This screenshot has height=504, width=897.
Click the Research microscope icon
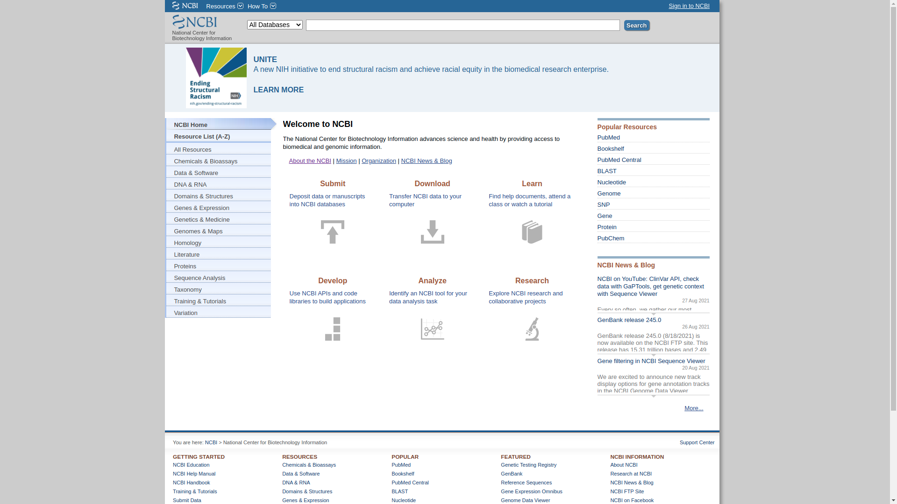[532, 329]
